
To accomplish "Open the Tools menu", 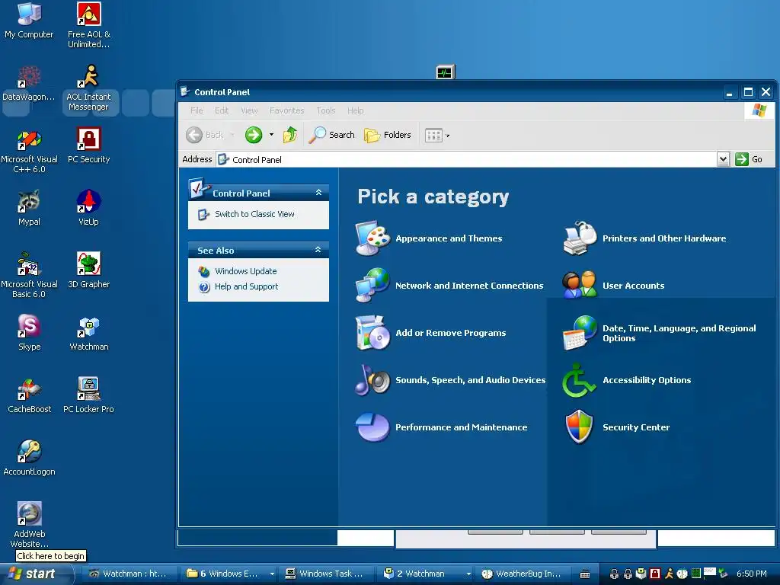I will (x=326, y=110).
